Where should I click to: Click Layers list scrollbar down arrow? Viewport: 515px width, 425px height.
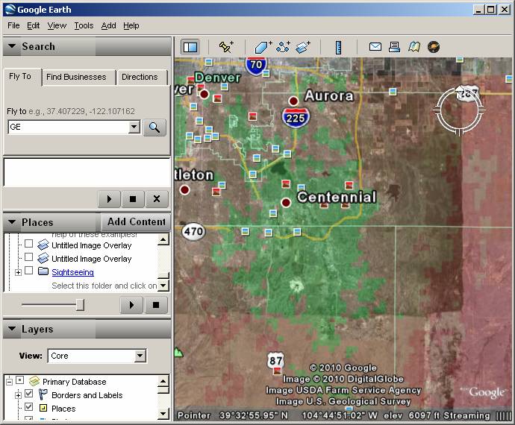[163, 414]
